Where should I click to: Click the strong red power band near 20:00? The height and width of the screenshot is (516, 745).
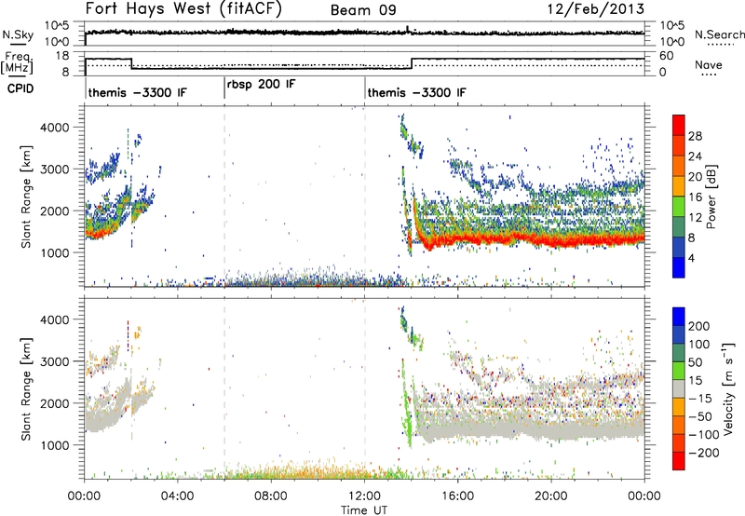tap(551, 239)
